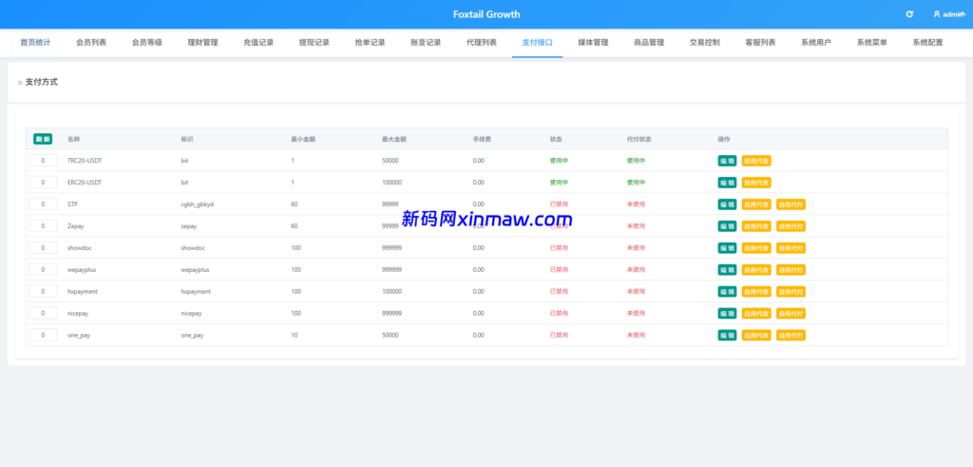The width and height of the screenshot is (973, 467).
Task: Click the sort input for wepayplus row
Action: (x=43, y=269)
